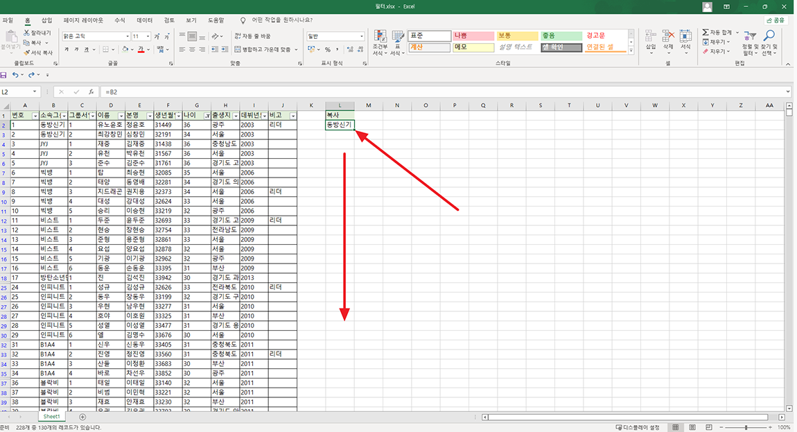Image resolution: width=797 pixels, height=432 pixels.
Task: Toggle center horizontal alignment
Action: (192, 49)
